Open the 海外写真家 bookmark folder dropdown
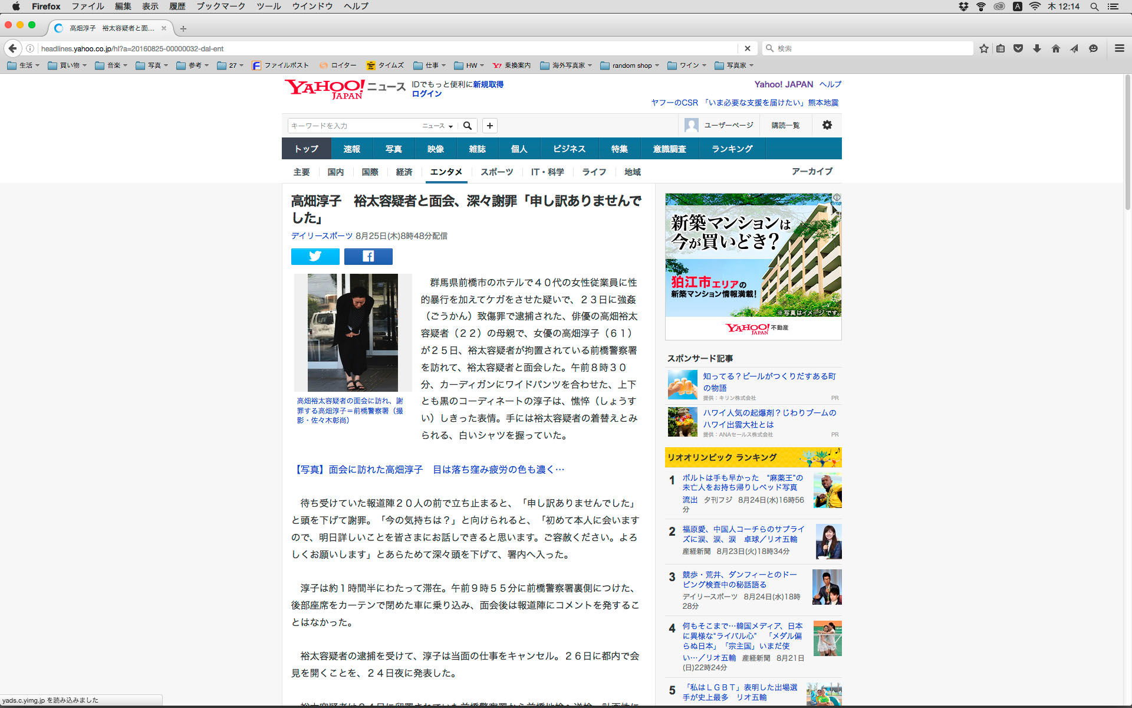This screenshot has height=708, width=1132. click(x=566, y=65)
